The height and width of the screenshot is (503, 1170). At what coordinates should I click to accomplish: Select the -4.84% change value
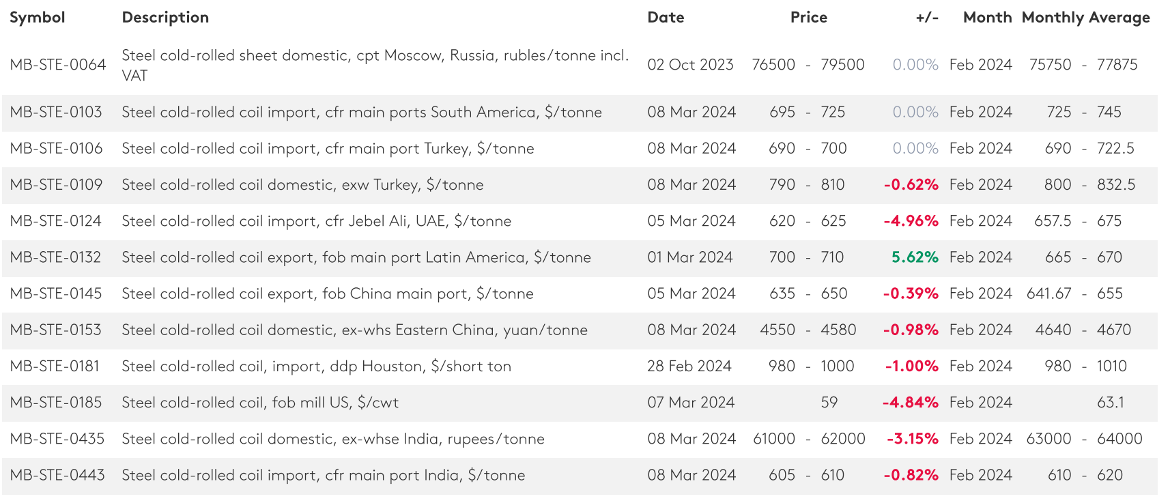point(911,403)
